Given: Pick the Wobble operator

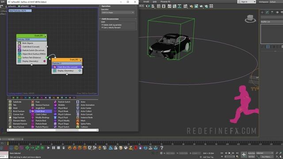Looking at the screenshot, I should tap(61, 105).
